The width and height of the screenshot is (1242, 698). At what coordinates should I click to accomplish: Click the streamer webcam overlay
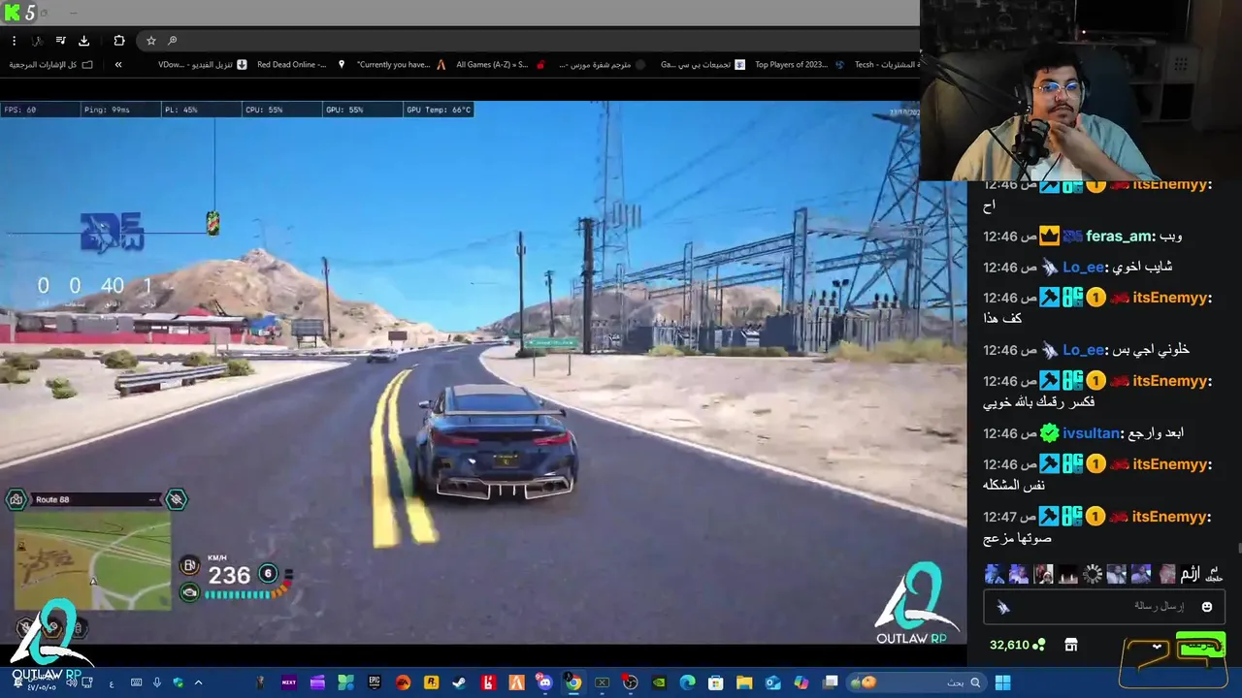(x=1080, y=90)
